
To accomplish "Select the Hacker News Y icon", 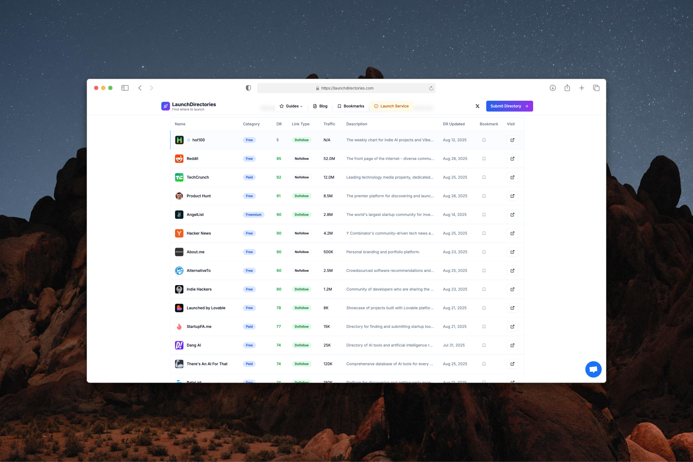I will click(x=179, y=233).
